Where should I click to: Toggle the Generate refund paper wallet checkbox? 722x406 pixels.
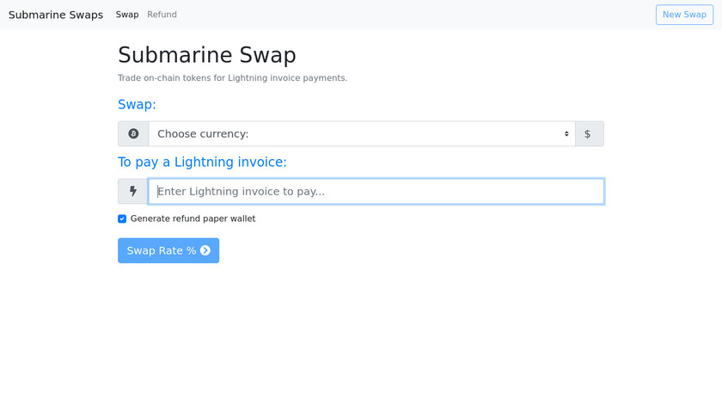pyautogui.click(x=122, y=218)
